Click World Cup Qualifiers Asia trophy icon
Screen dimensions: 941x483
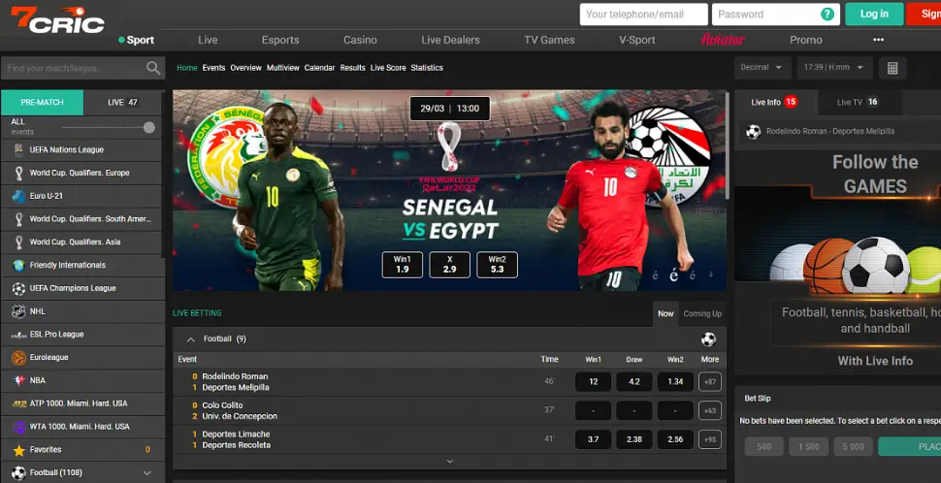[18, 242]
